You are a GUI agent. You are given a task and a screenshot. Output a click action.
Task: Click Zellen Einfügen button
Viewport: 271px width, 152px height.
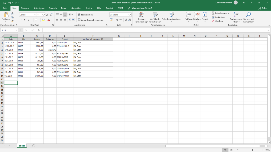pyautogui.click(x=188, y=17)
